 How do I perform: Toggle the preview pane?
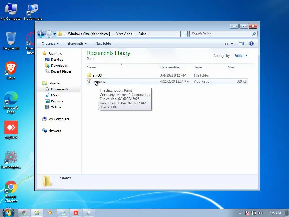(x=241, y=44)
